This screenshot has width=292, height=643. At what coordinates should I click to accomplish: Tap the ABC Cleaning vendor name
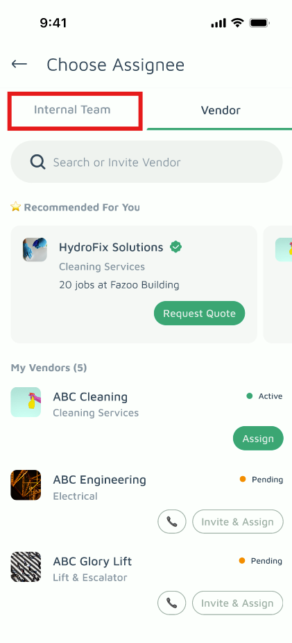click(90, 396)
